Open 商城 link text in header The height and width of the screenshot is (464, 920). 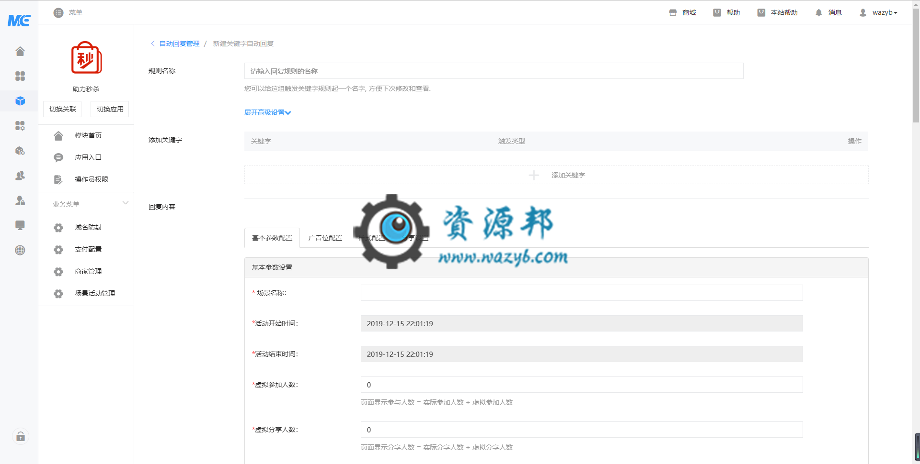689,12
